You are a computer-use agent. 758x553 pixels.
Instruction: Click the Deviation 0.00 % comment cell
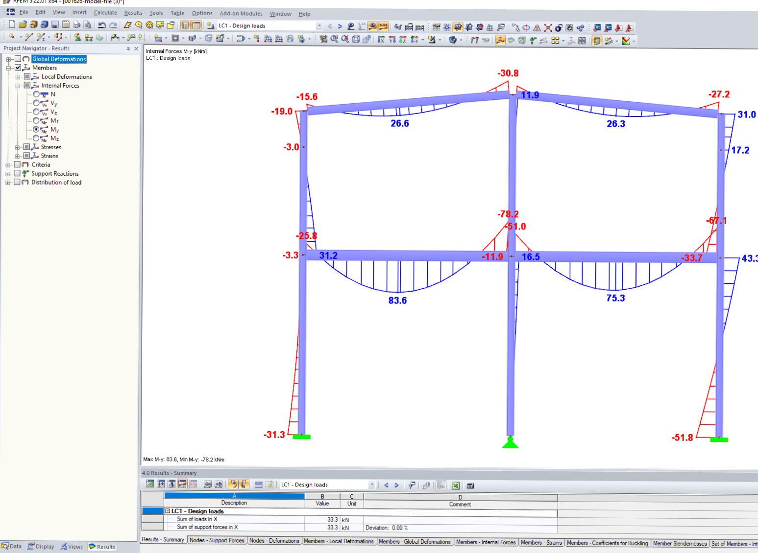coord(460,528)
